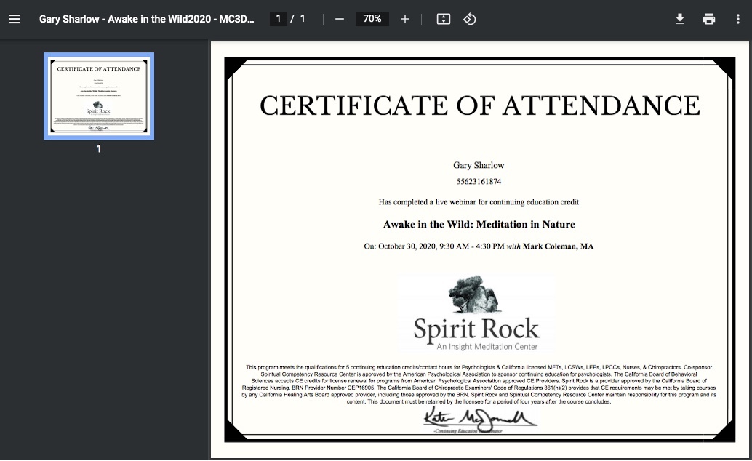Click the October 30, 2020 date line
752x461 pixels.
(479, 246)
